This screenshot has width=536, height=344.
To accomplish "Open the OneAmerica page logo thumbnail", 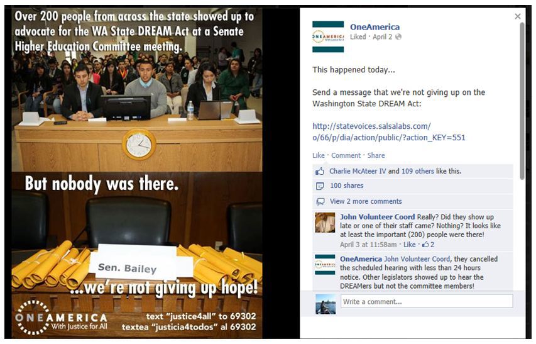I will pos(328,36).
